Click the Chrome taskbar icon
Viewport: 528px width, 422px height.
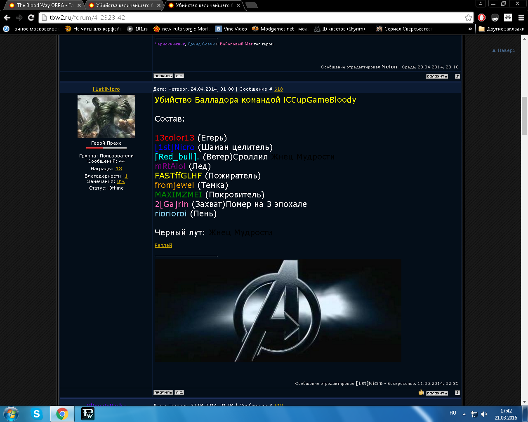pos(62,414)
